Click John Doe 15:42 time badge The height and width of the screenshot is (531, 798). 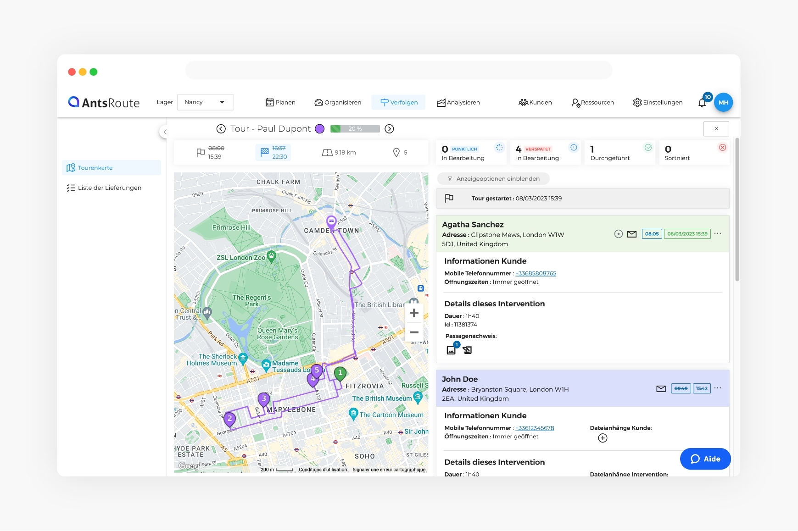(x=702, y=388)
